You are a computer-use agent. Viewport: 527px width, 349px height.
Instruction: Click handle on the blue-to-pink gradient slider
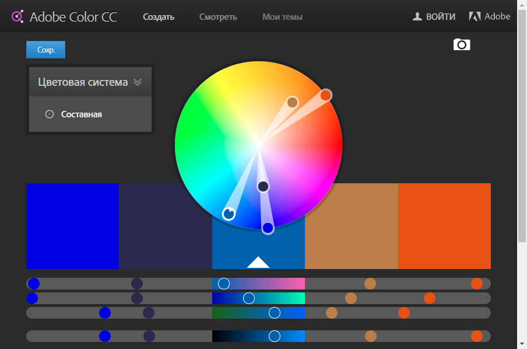click(224, 284)
